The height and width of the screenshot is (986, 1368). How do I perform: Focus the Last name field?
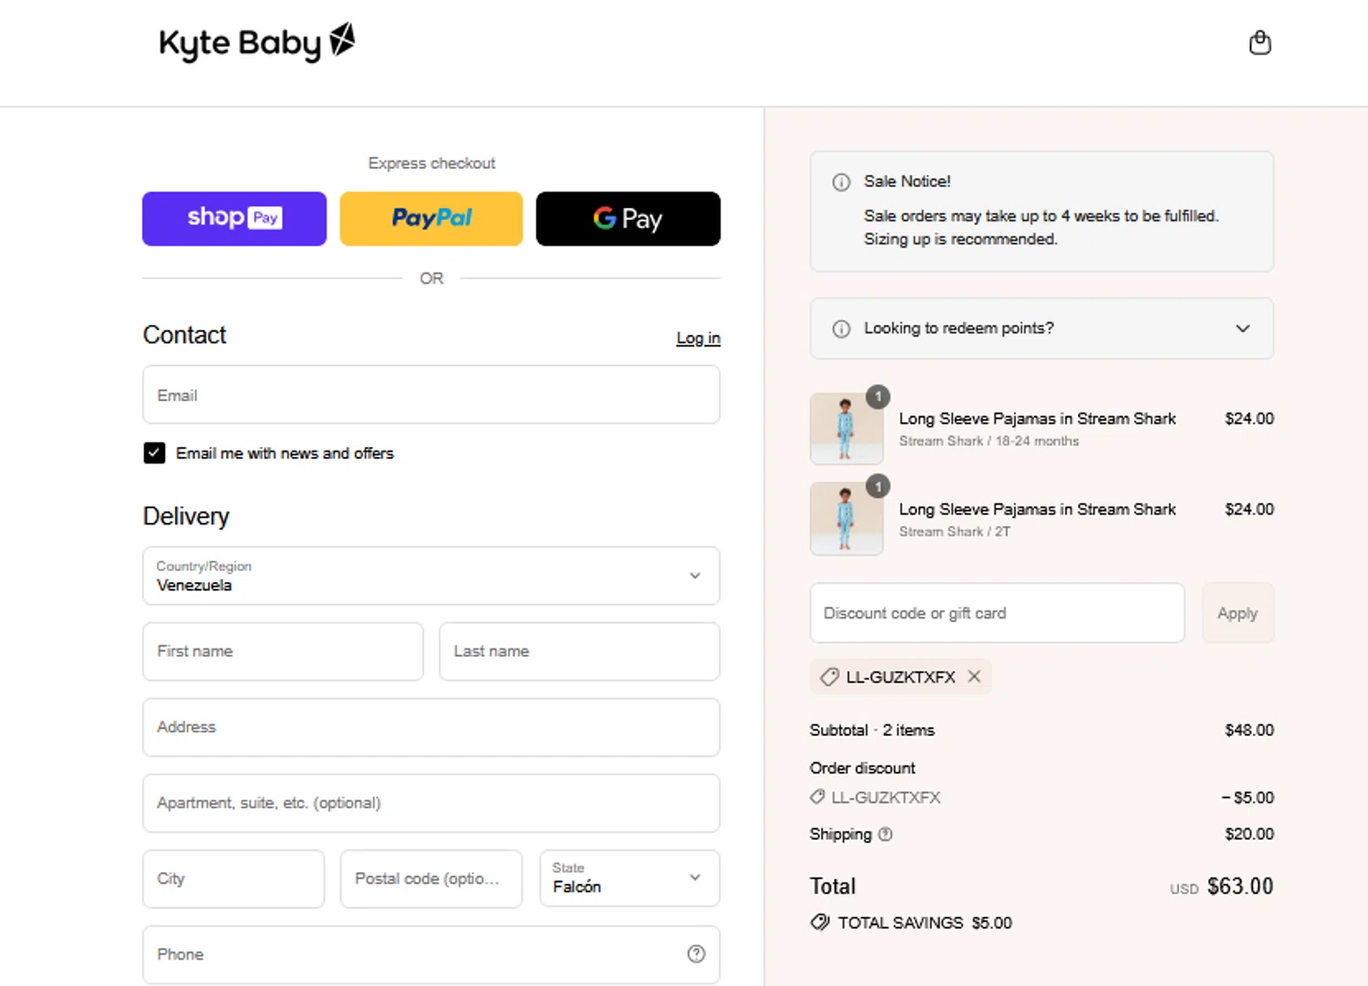pos(579,651)
